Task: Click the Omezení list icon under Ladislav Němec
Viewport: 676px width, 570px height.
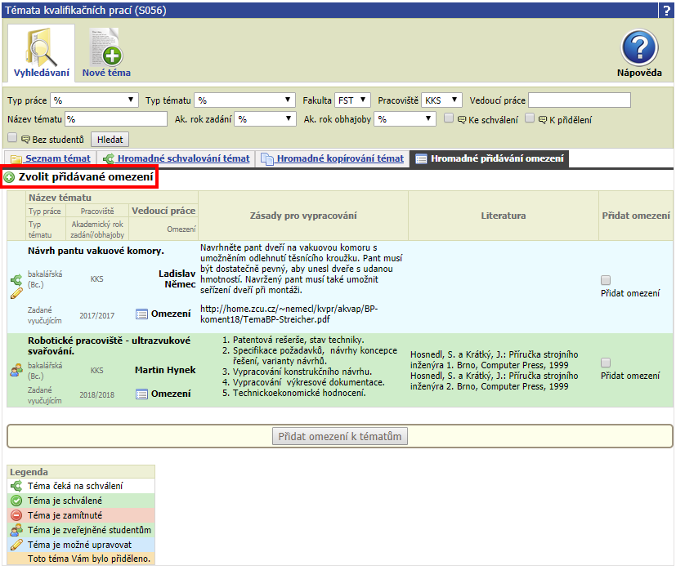Action: click(142, 314)
